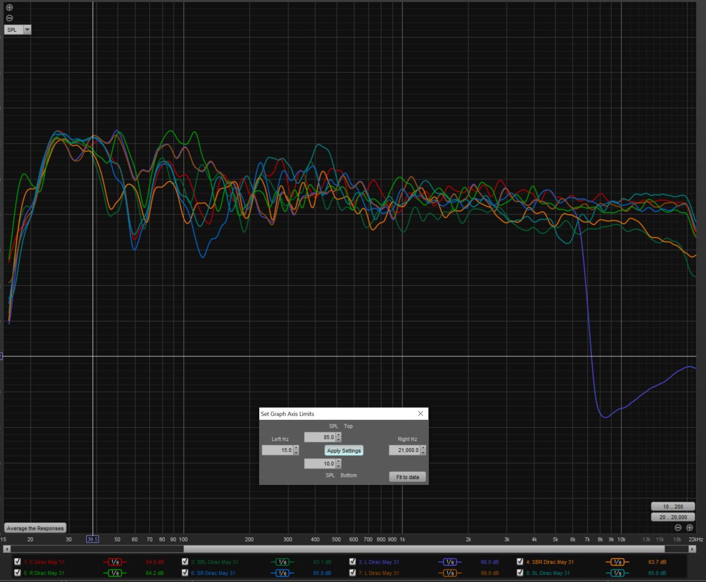
Task: Open smoothing icon for 5: R Dirac trace
Action: coord(114,573)
